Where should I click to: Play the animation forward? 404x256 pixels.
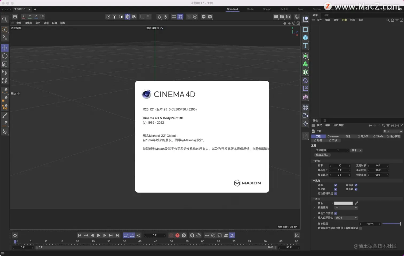click(x=98, y=235)
